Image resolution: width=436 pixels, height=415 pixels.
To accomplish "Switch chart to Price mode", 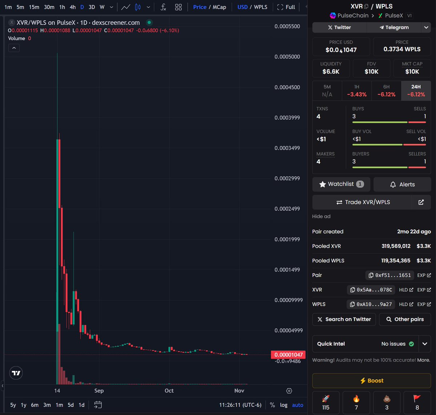I will (200, 7).
